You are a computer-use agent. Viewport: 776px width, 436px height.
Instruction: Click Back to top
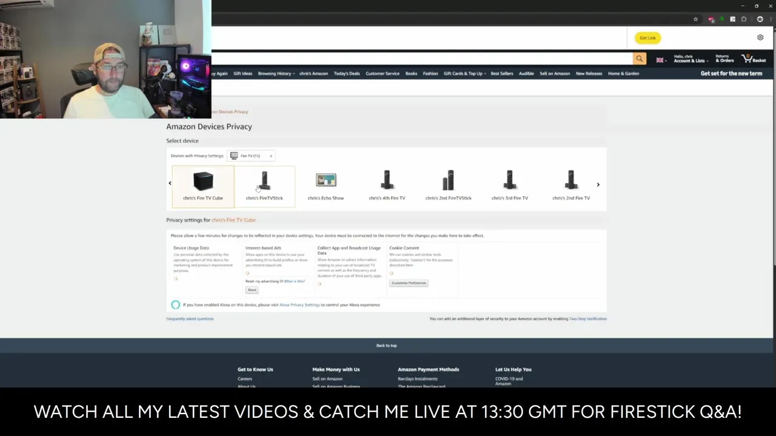point(386,346)
